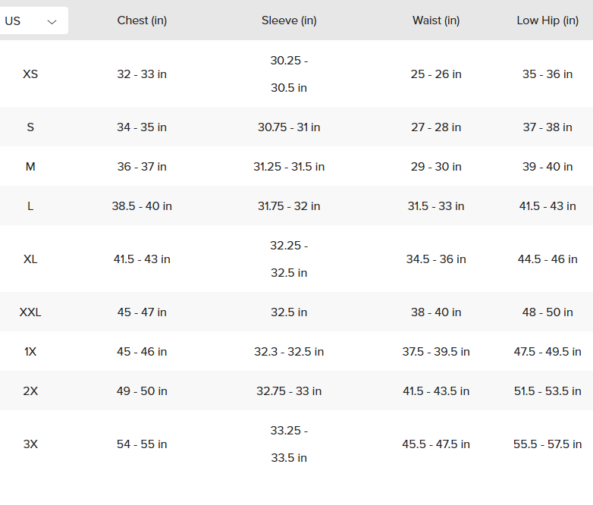Viewport: 593px width, 505px height.
Task: Click the 2X size row label
Action: coord(30,391)
